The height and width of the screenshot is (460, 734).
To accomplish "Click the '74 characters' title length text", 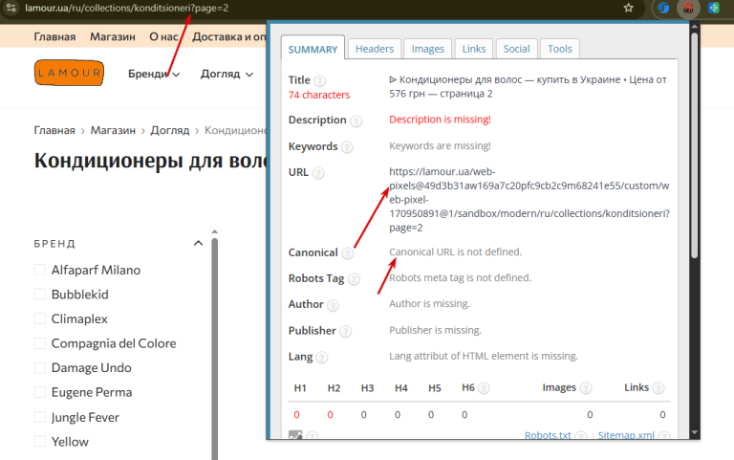I will tap(319, 95).
